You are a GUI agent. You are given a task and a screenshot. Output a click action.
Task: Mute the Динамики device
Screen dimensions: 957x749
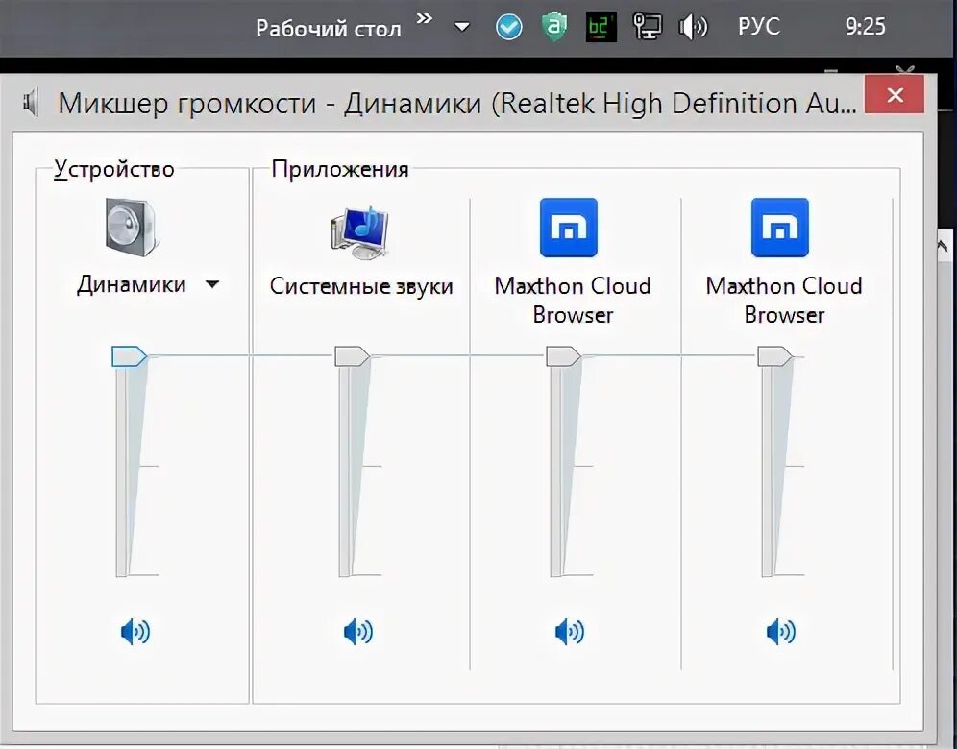135,632
